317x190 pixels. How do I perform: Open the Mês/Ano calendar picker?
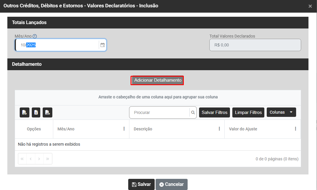pos(103,45)
